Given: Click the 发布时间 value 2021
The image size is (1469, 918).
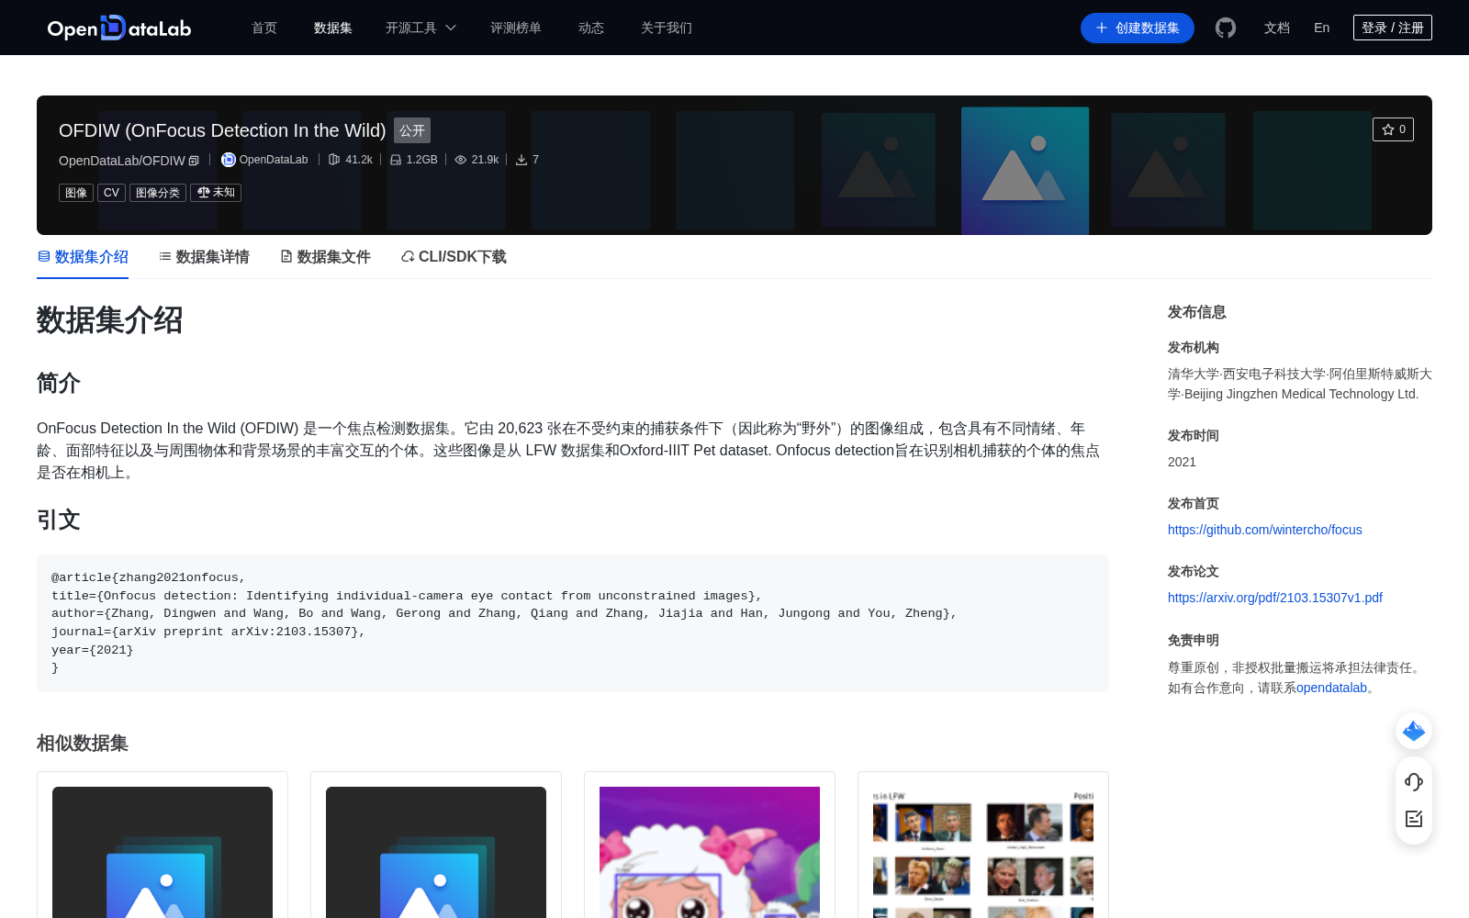Looking at the screenshot, I should tap(1182, 462).
